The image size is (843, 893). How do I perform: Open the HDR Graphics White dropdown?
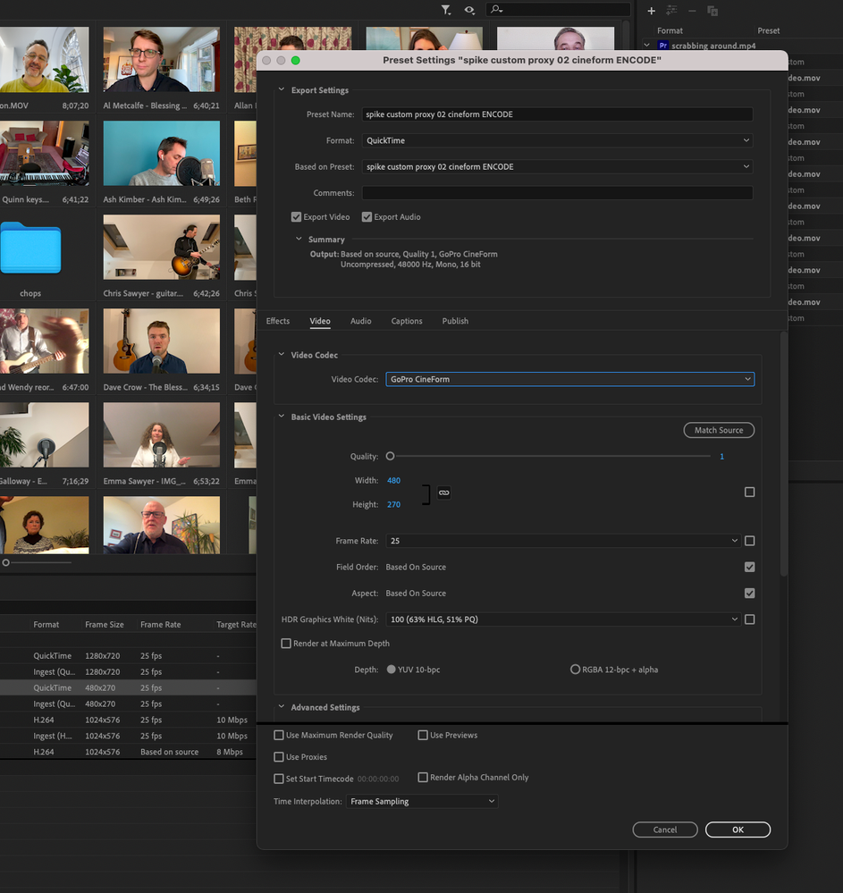(563, 619)
